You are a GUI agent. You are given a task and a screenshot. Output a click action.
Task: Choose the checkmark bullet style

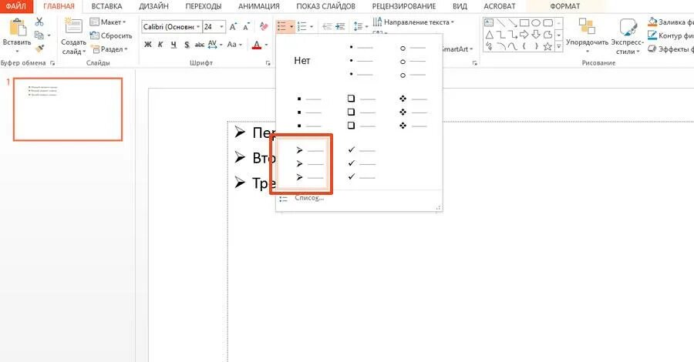pos(361,164)
